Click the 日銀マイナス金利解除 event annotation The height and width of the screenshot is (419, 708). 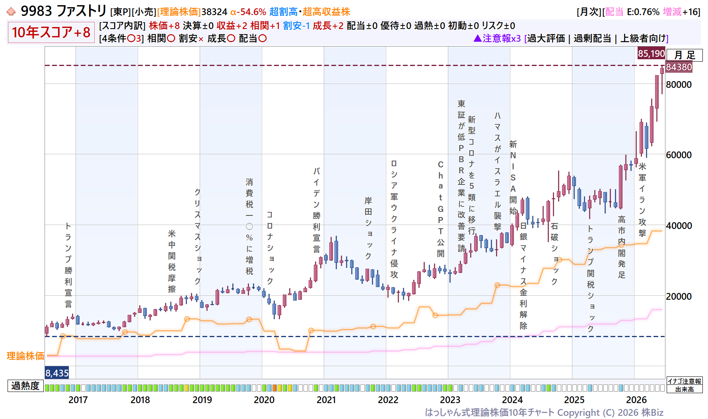(x=523, y=275)
